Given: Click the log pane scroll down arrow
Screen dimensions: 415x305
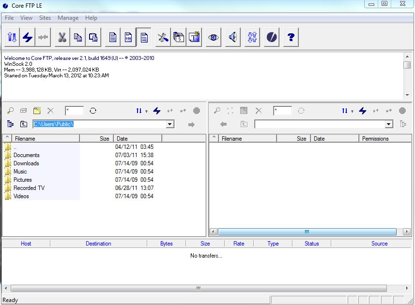Looking at the screenshot, I should 407,95.
